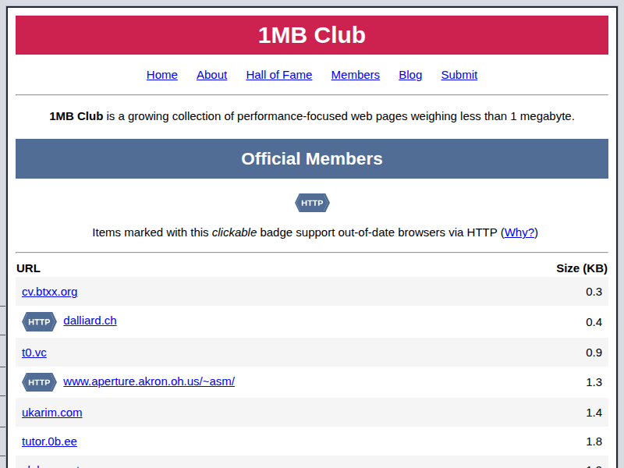Go to the Blog section

pos(410,75)
